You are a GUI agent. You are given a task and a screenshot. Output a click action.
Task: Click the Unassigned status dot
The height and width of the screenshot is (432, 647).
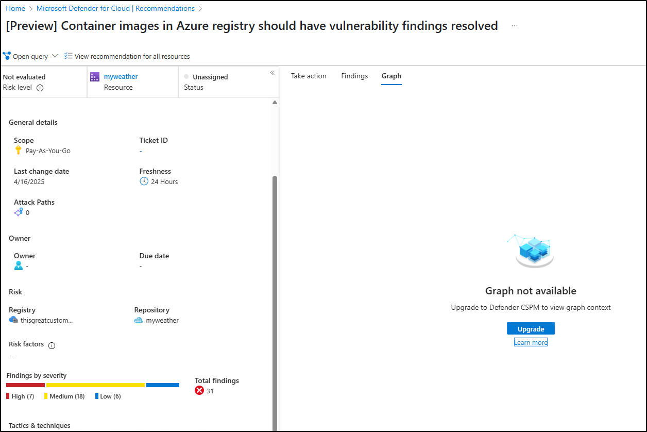186,77
